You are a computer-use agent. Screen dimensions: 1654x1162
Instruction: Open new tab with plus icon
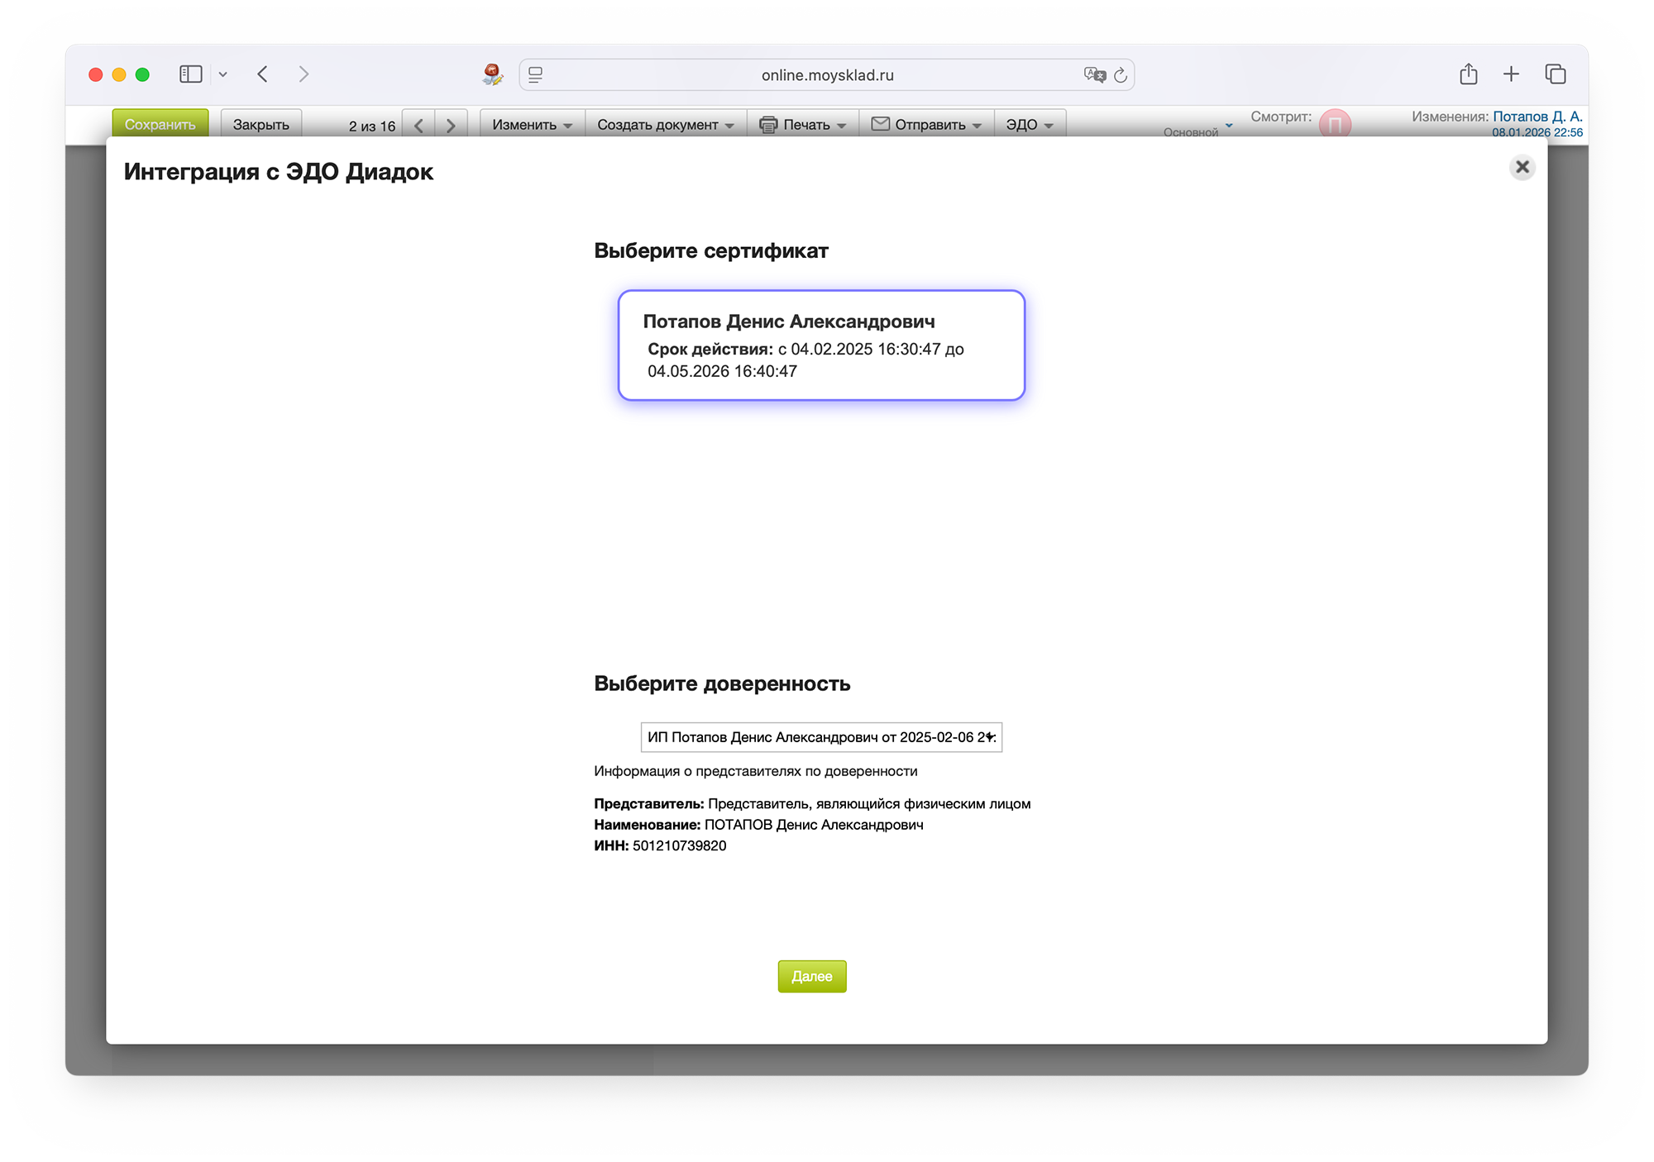pos(1511,74)
